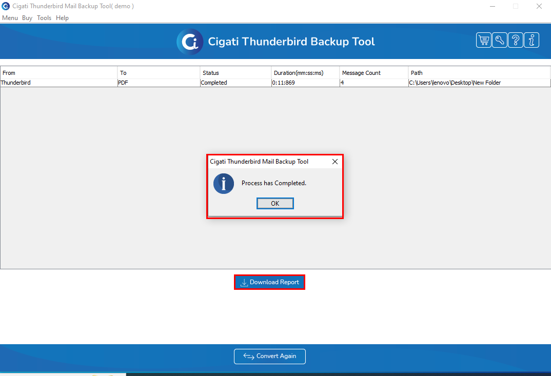This screenshot has height=376, width=551.
Task: Click the question mark help icon
Action: point(516,40)
